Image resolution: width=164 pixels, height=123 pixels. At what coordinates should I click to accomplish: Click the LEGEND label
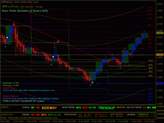tap(131, 115)
